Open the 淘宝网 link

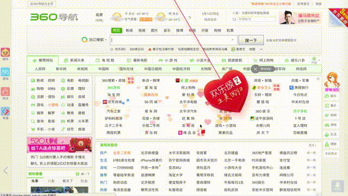point(114,95)
